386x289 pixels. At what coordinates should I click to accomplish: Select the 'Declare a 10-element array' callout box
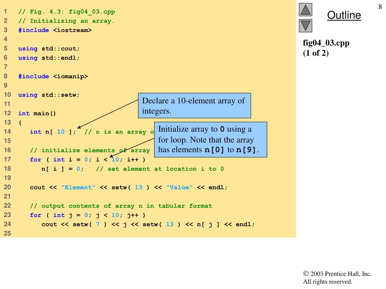click(x=194, y=106)
